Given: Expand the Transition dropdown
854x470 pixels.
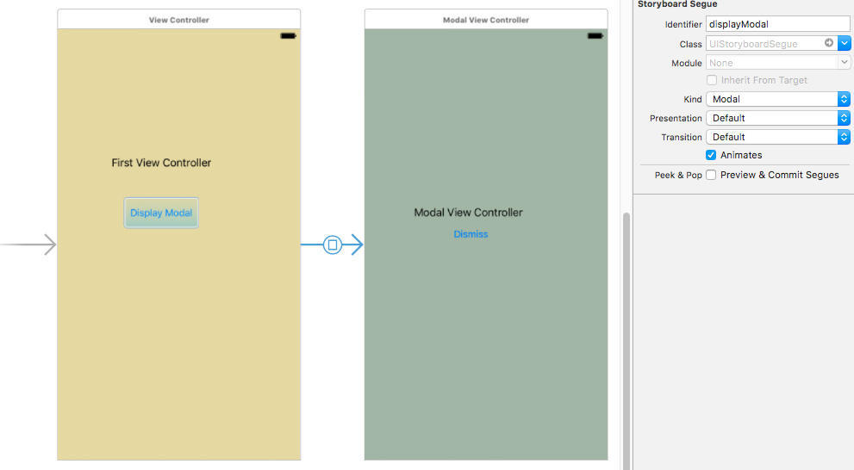Looking at the screenshot, I should (x=777, y=137).
